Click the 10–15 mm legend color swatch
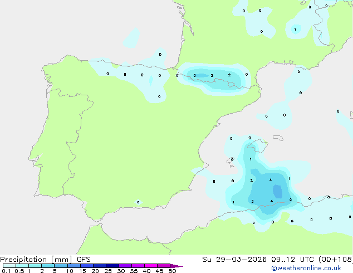353x273 pixels. click(x=73, y=266)
